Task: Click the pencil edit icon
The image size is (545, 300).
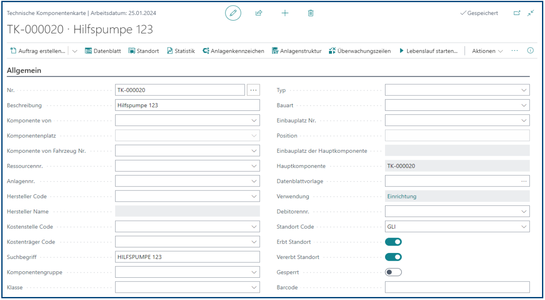Action: click(x=233, y=13)
